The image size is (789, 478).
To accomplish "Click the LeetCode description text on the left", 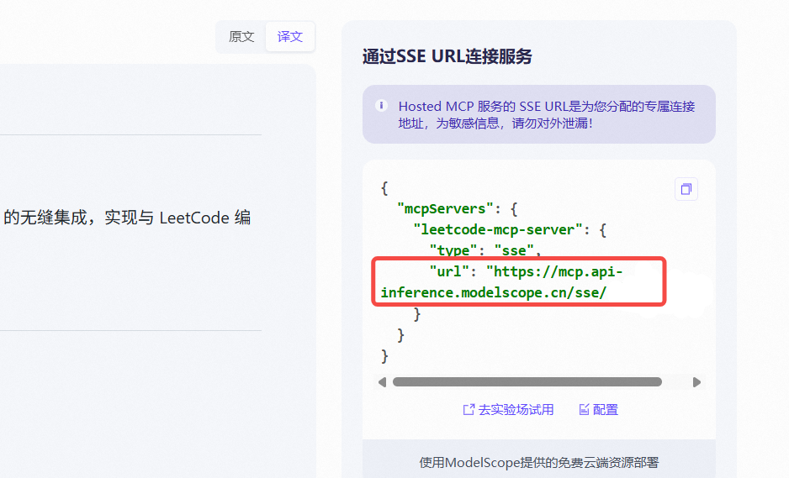I will click(127, 218).
